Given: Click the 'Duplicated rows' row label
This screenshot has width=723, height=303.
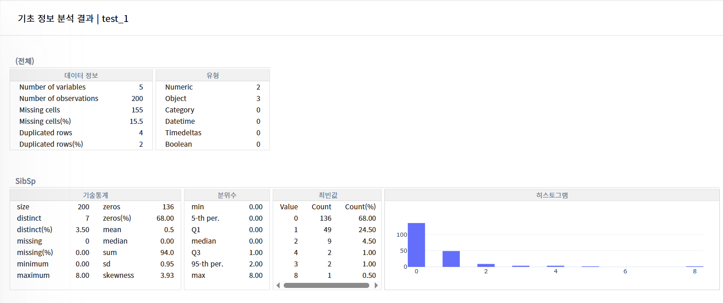Looking at the screenshot, I should [x=46, y=133].
